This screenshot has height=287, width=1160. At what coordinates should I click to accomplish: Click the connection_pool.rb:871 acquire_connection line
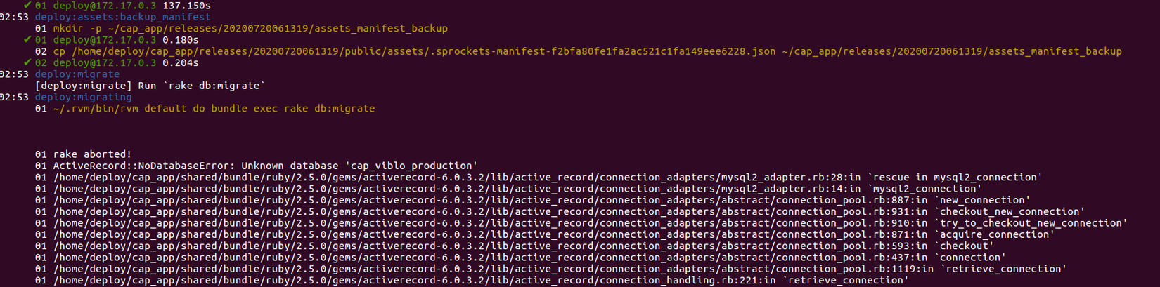pyautogui.click(x=553, y=234)
